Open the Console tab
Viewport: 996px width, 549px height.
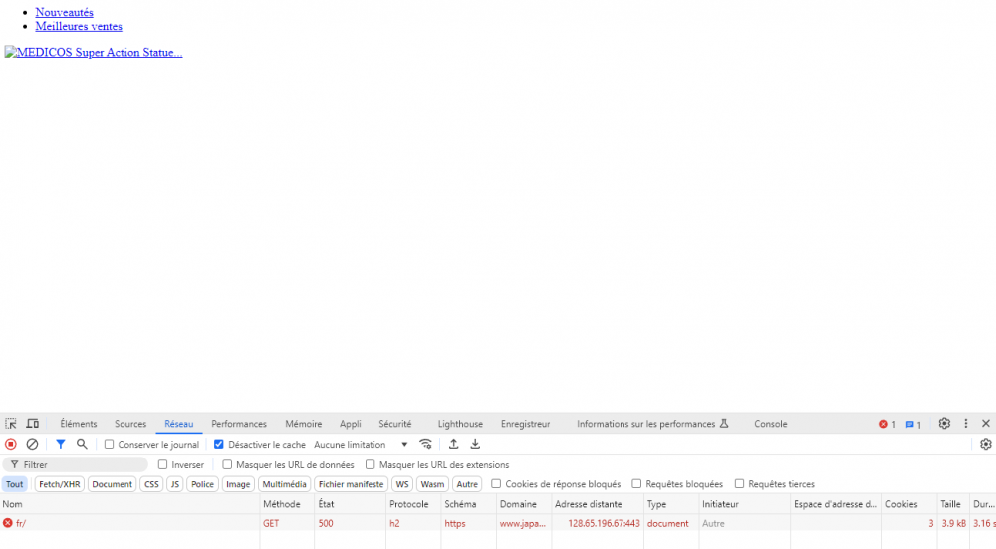click(771, 424)
